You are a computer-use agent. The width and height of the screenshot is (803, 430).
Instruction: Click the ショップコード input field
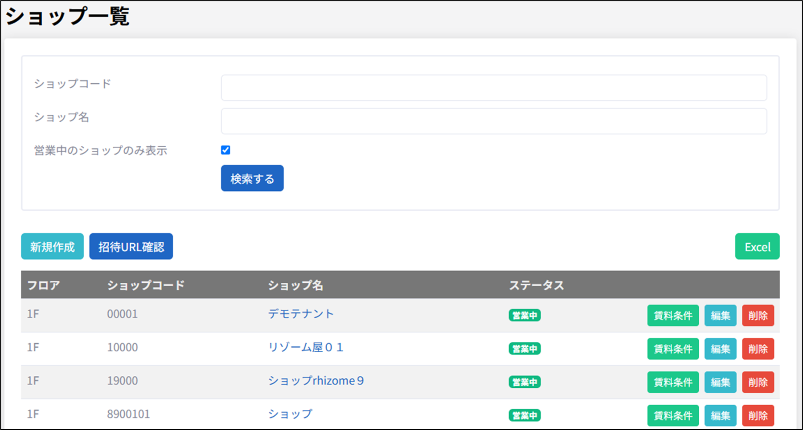click(x=493, y=88)
